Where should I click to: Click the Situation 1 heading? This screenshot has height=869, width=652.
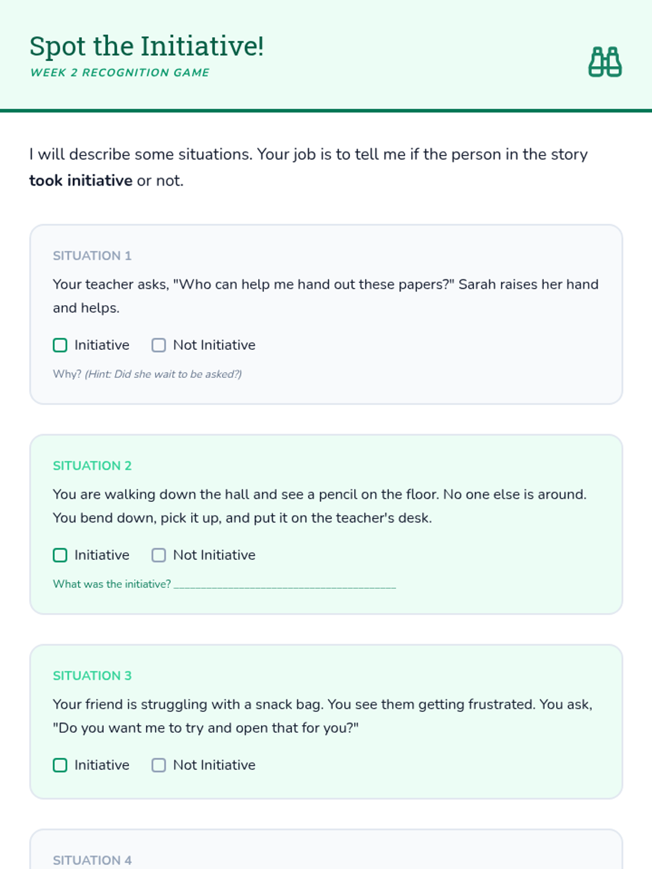(92, 256)
